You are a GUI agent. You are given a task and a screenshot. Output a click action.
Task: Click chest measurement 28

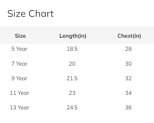click(x=128, y=49)
